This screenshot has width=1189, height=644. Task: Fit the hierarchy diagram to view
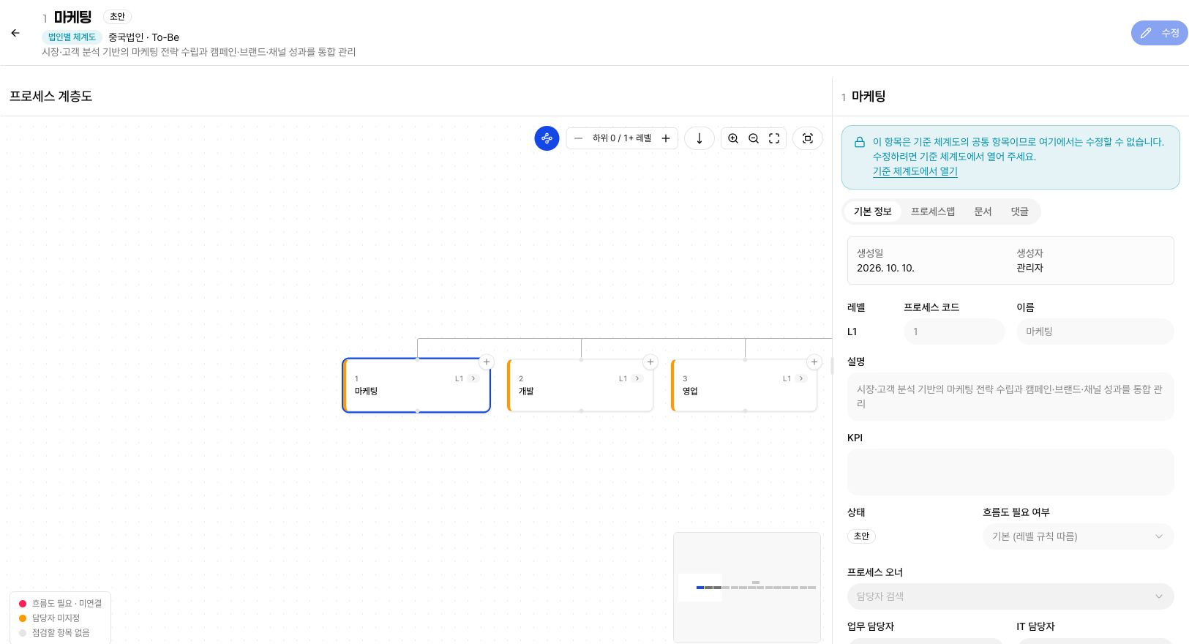coord(774,138)
